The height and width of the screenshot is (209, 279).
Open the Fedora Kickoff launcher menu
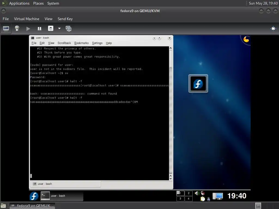tap(34, 196)
